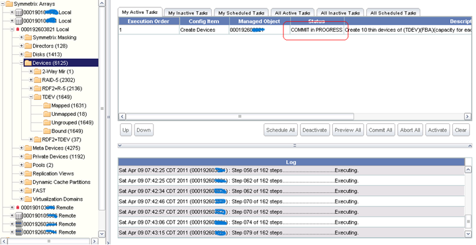Move task Down in execution order

click(144, 130)
